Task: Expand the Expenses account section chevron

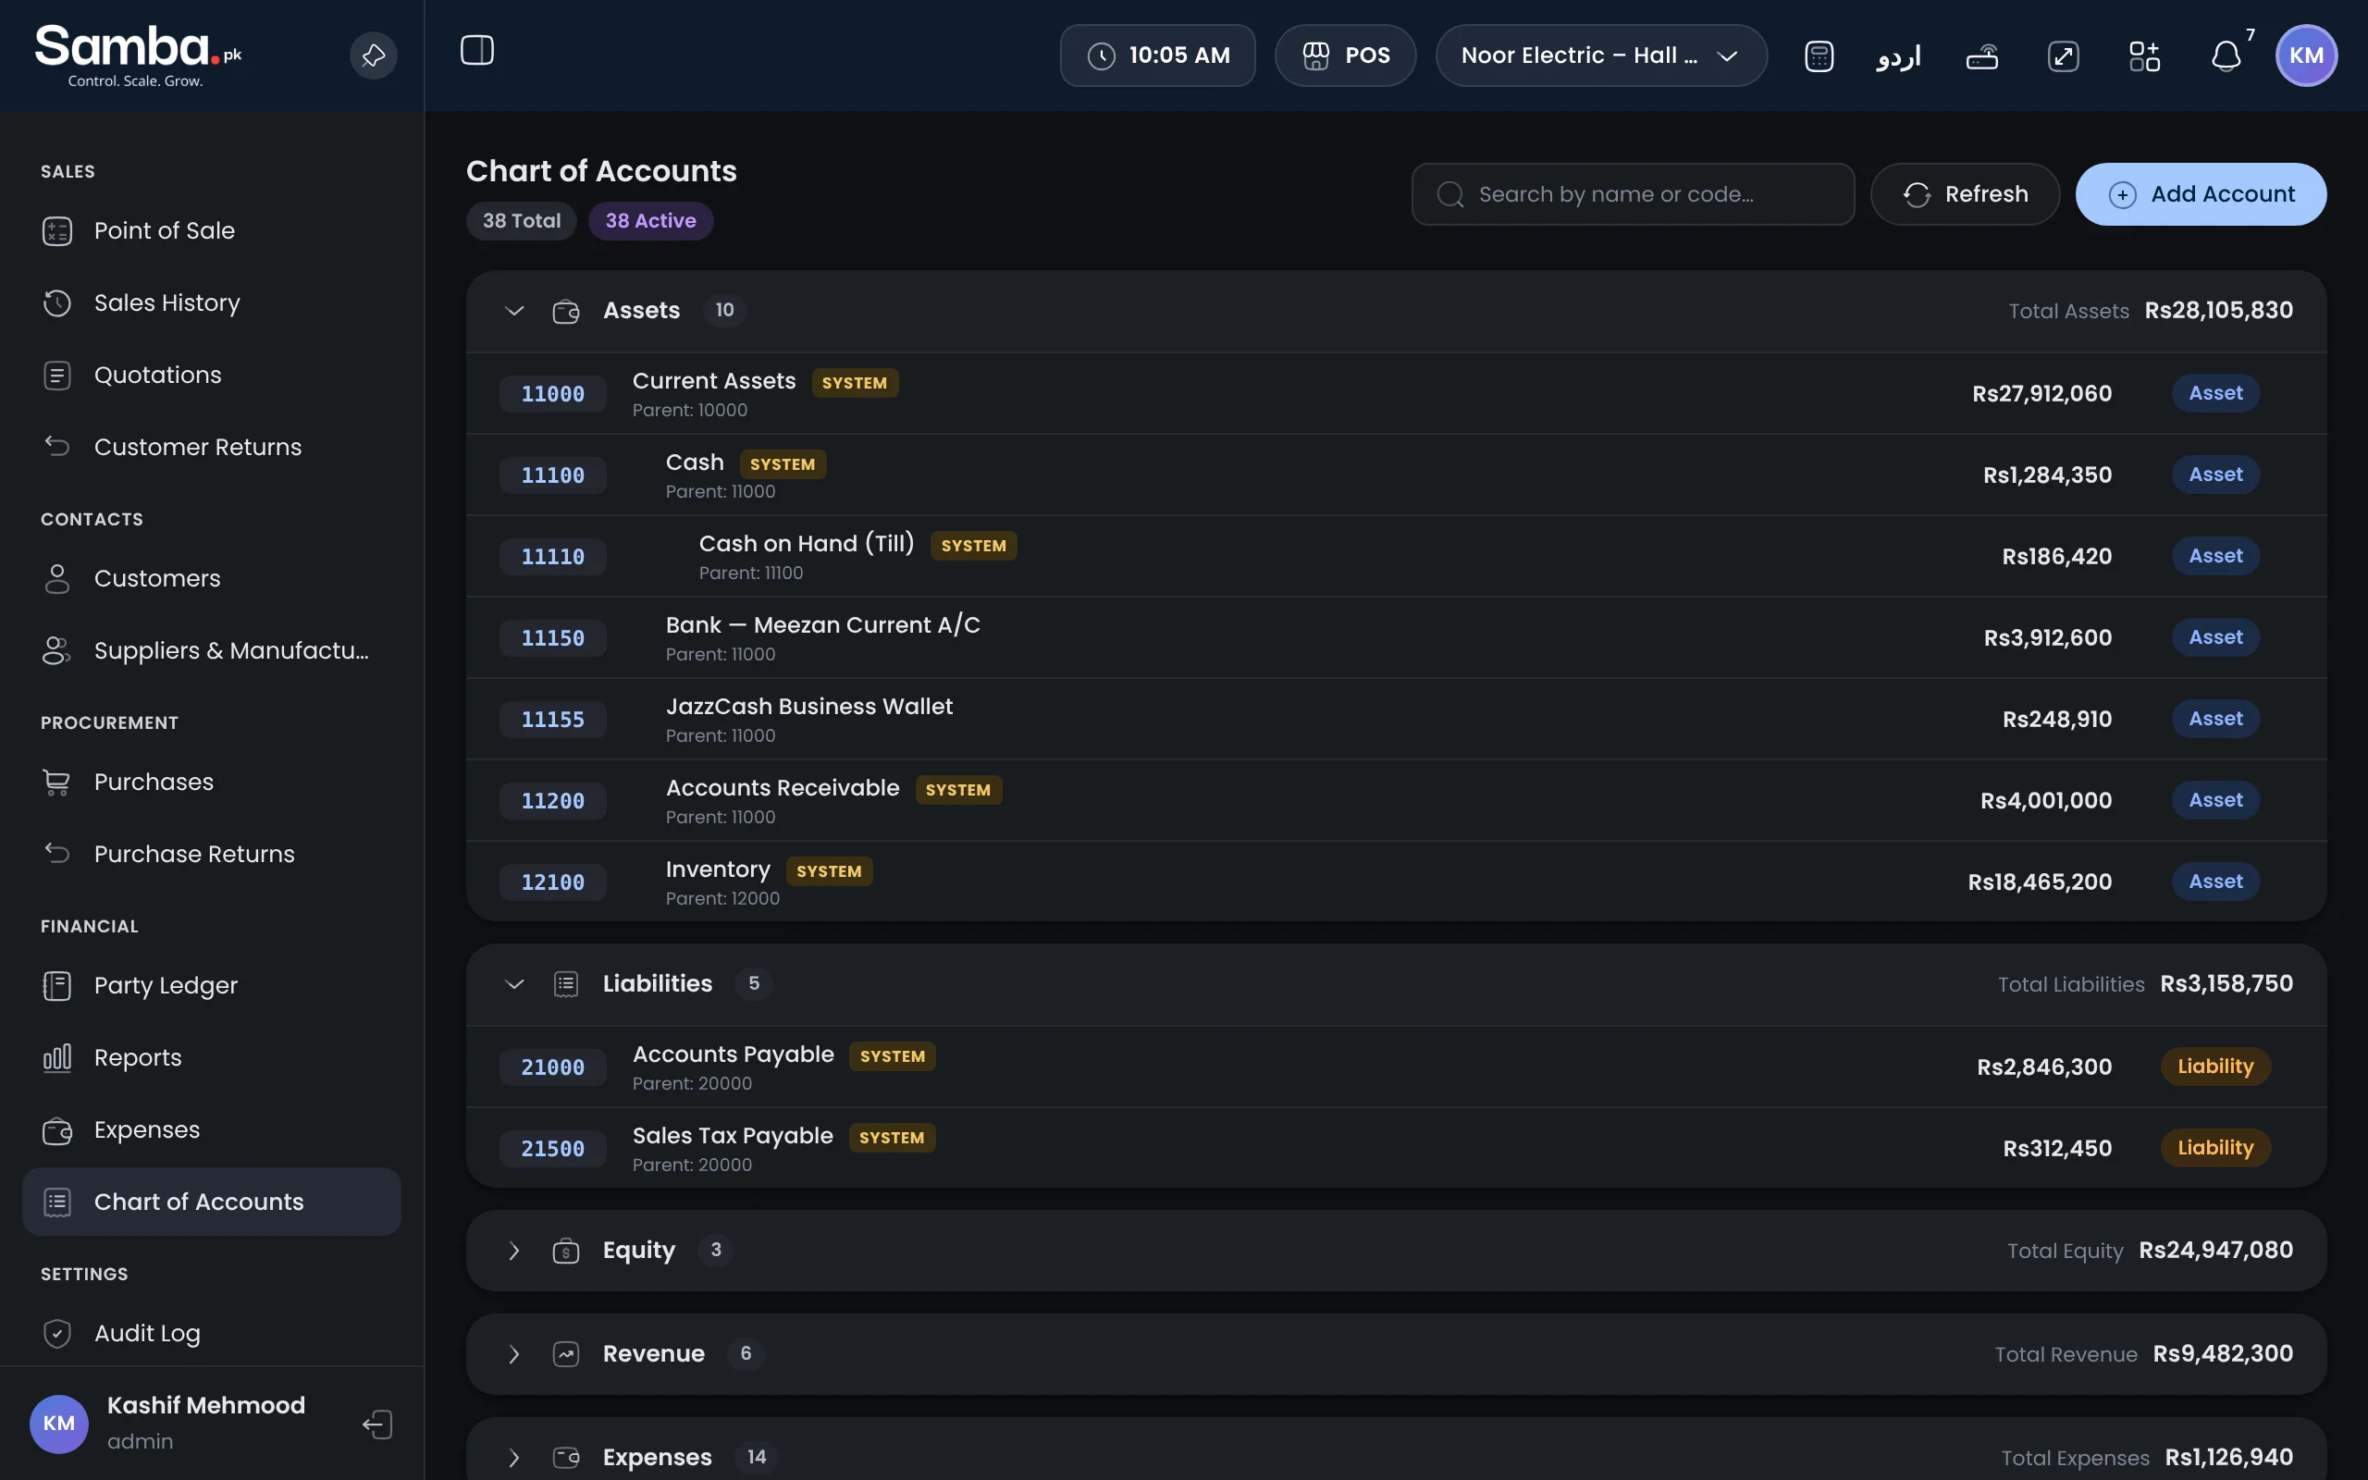Action: [513, 1458]
